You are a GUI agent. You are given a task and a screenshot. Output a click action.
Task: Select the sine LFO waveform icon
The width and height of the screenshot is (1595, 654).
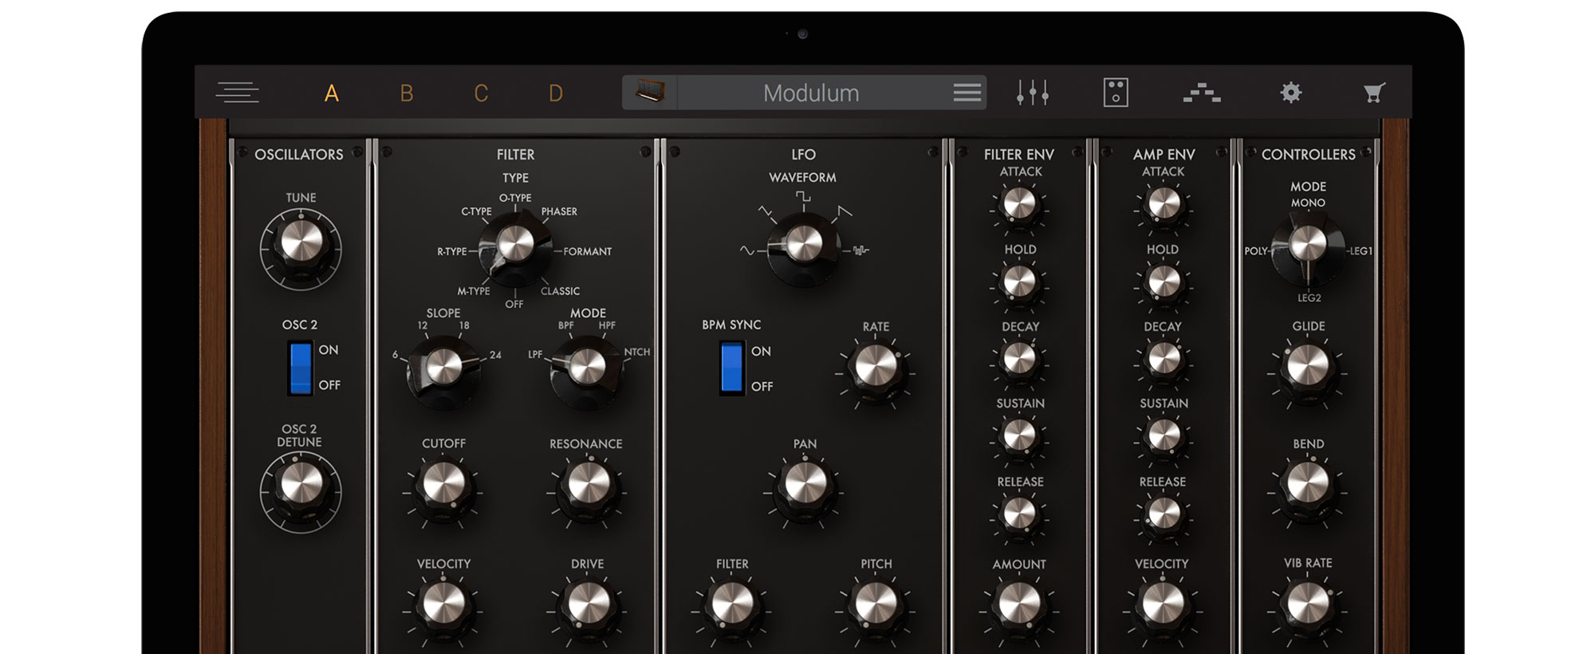click(746, 250)
